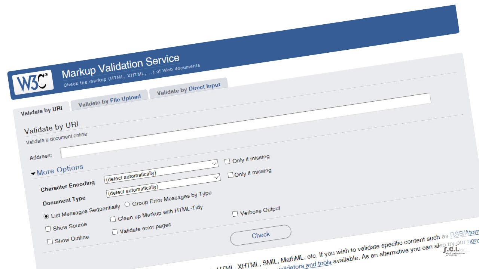
Task: Tick Clean up Markup with HTML-Tidy
Action: [x=113, y=219]
